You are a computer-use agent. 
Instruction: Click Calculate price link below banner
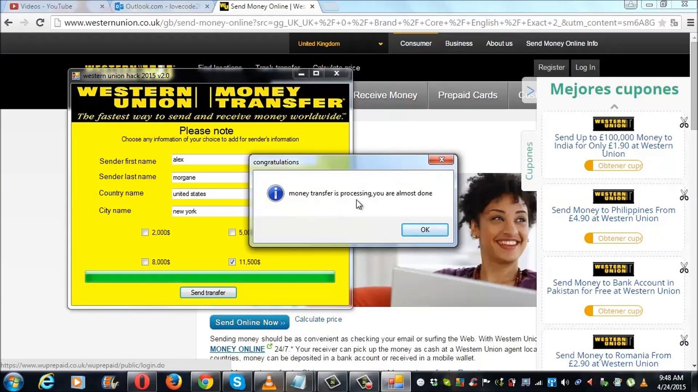coord(318,319)
